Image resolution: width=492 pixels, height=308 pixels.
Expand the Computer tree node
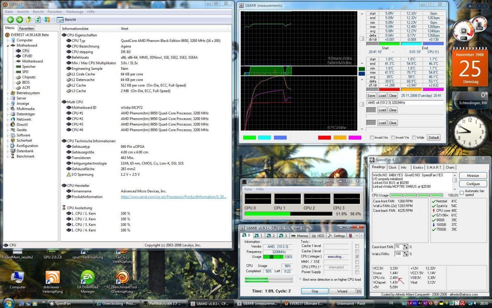coord(8,40)
